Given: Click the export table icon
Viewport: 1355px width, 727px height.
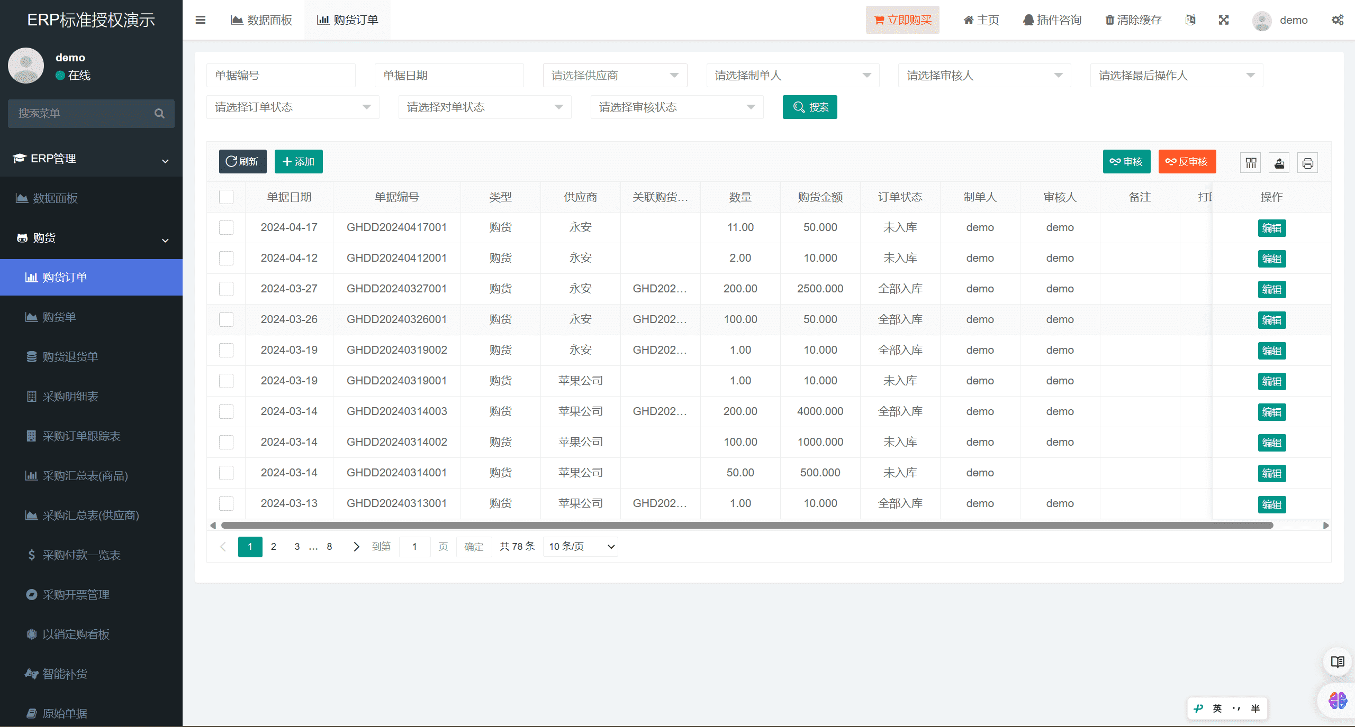Looking at the screenshot, I should pyautogui.click(x=1279, y=163).
